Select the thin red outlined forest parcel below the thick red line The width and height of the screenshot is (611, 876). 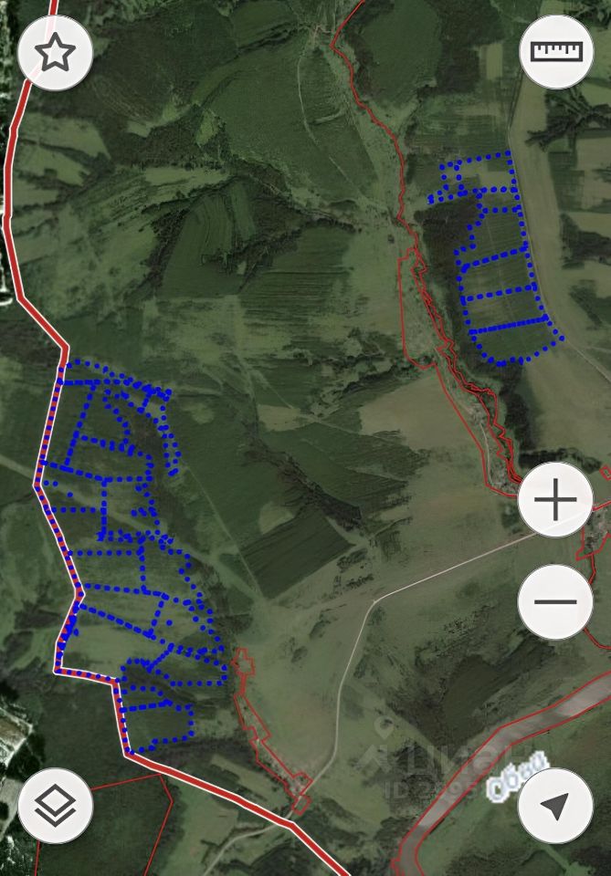click(106, 827)
